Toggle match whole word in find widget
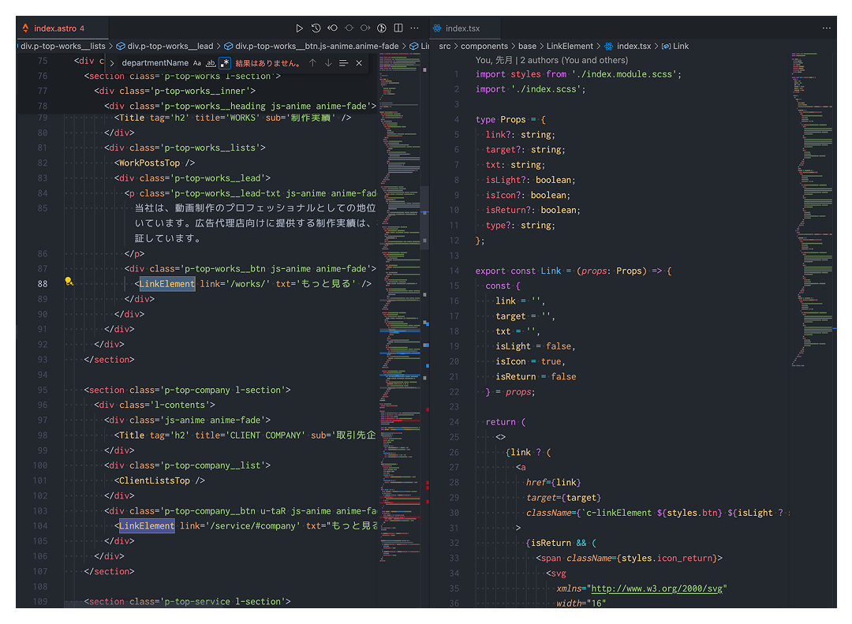This screenshot has width=852, height=624. pyautogui.click(x=211, y=63)
